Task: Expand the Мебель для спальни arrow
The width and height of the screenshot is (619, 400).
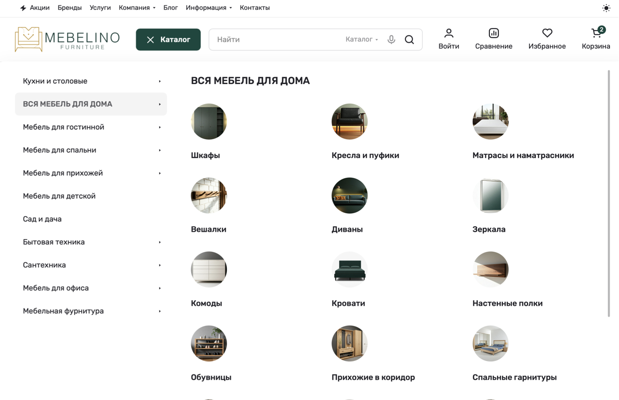Action: point(160,150)
